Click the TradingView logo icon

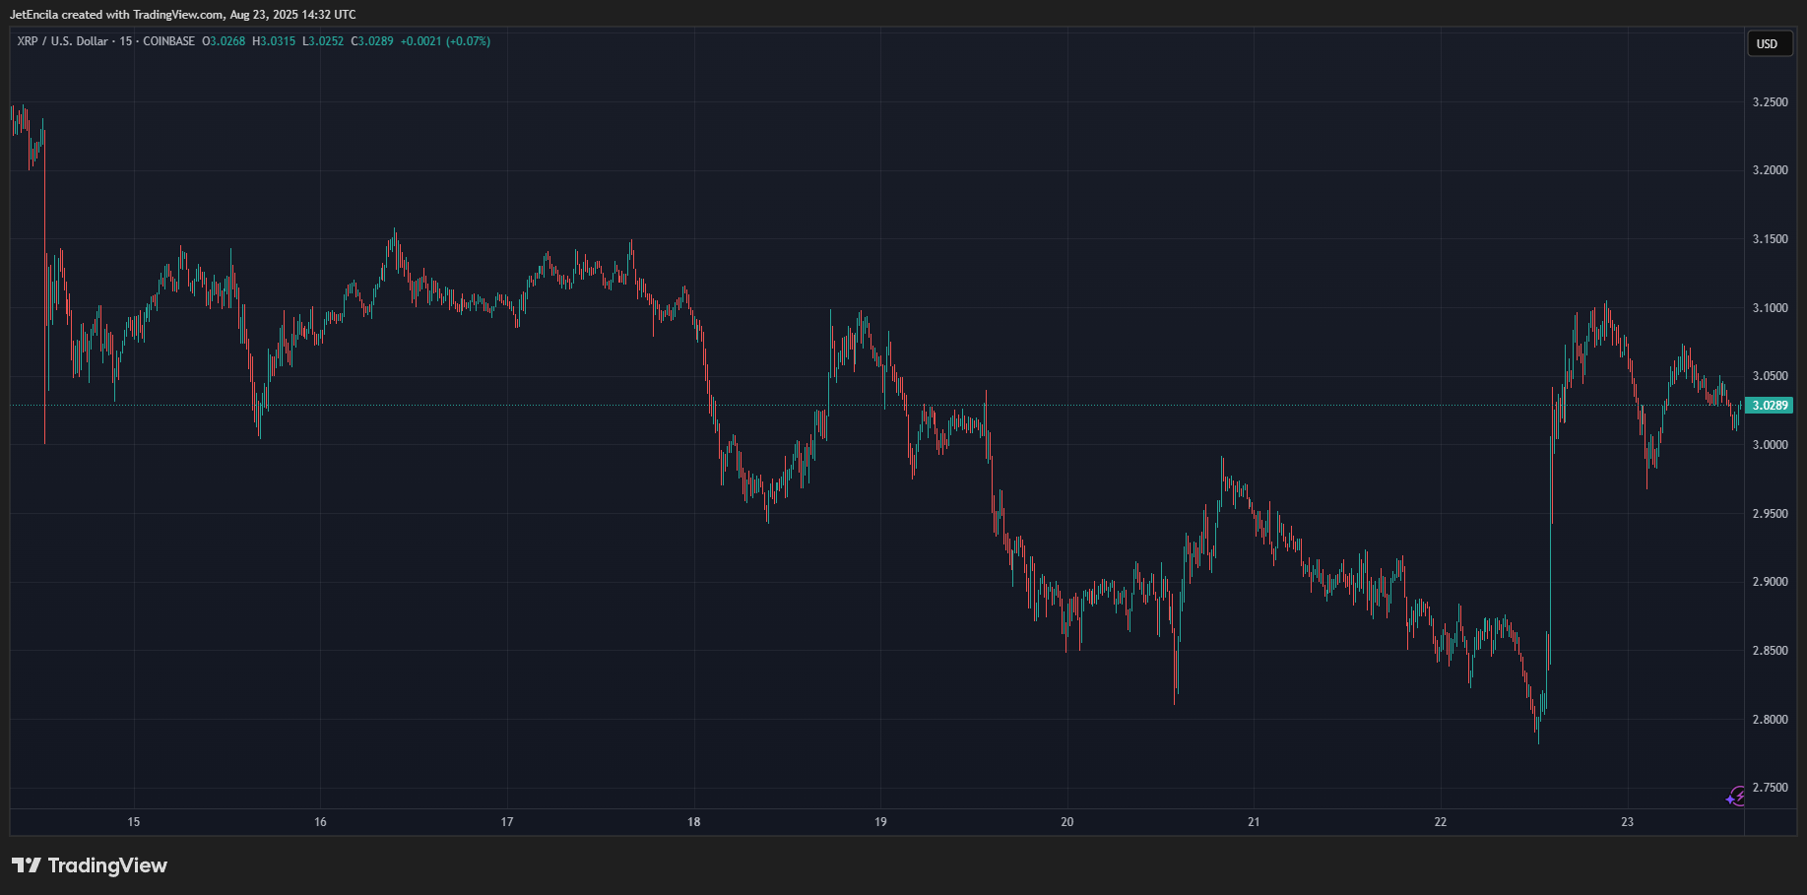click(x=27, y=864)
